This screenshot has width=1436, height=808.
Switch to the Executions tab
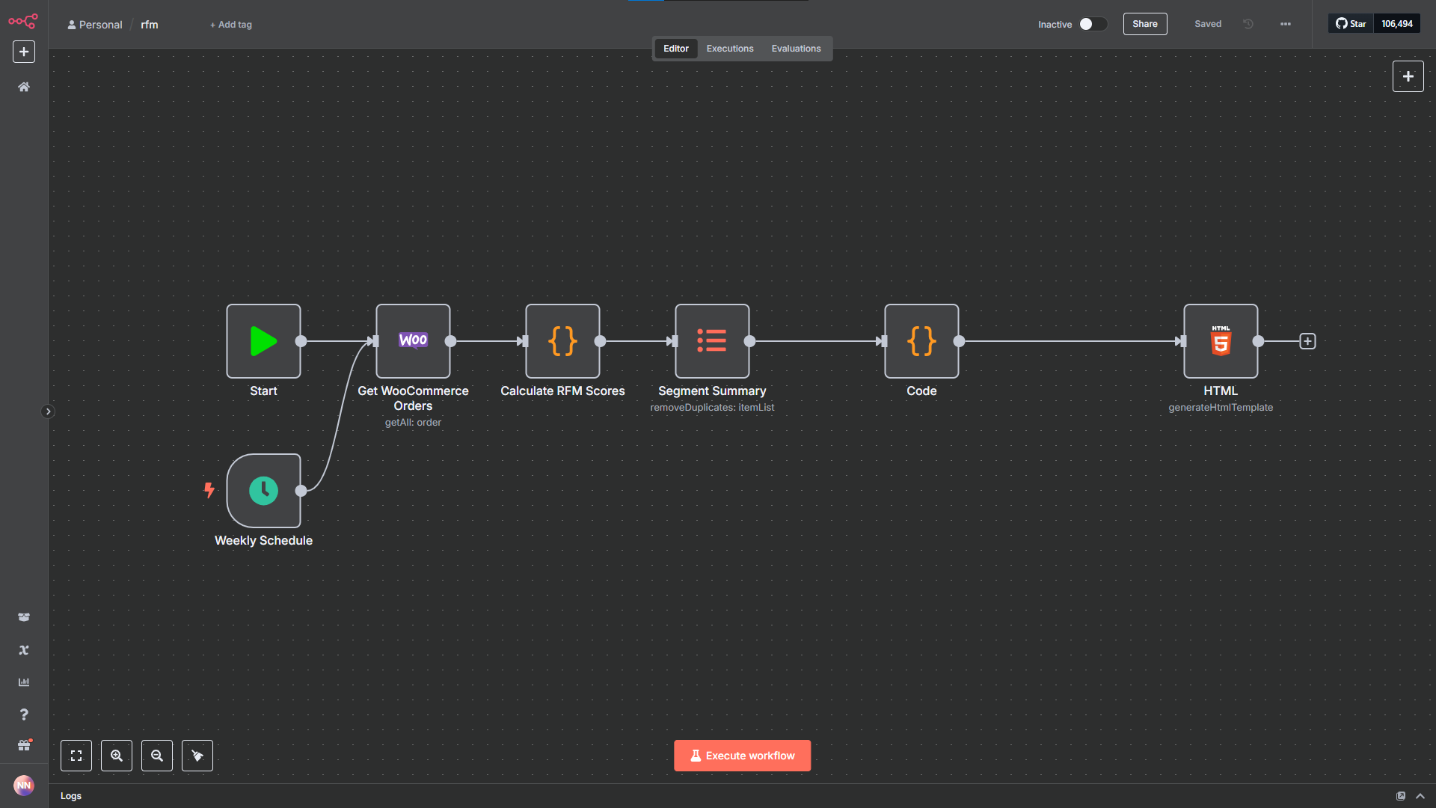point(730,49)
